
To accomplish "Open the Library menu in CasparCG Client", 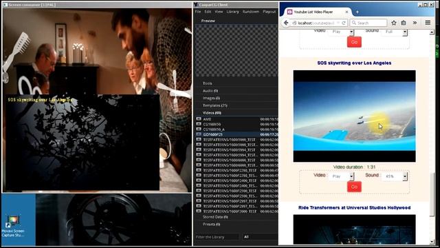I will [232, 12].
